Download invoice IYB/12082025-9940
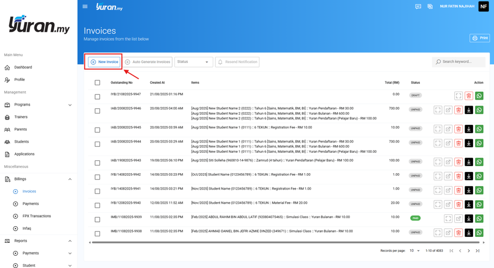 pos(469,204)
